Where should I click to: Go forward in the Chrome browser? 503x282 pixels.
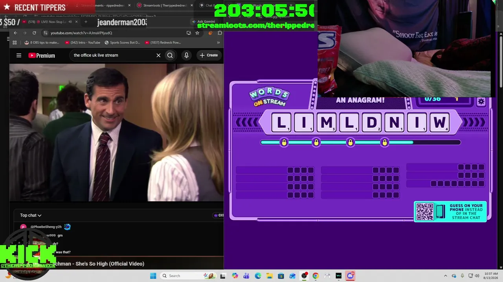pos(25,33)
